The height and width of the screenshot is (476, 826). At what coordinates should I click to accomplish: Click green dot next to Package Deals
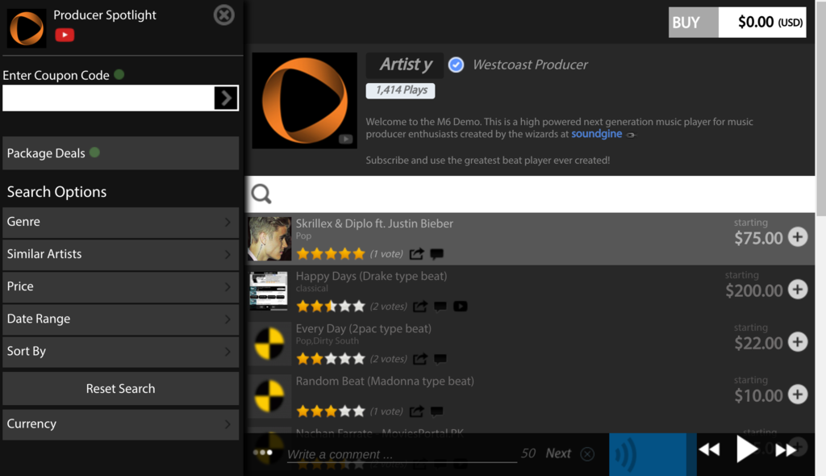click(95, 152)
